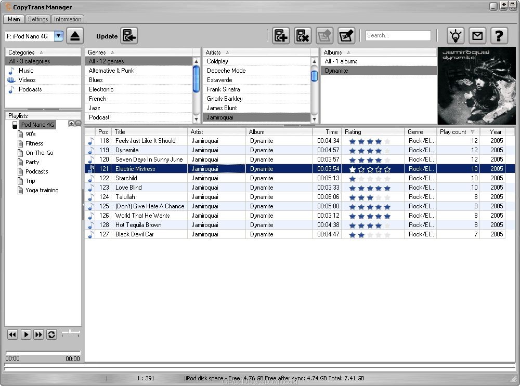Click the remove playlist icon beside plus
The image size is (520, 386).
[79, 123]
